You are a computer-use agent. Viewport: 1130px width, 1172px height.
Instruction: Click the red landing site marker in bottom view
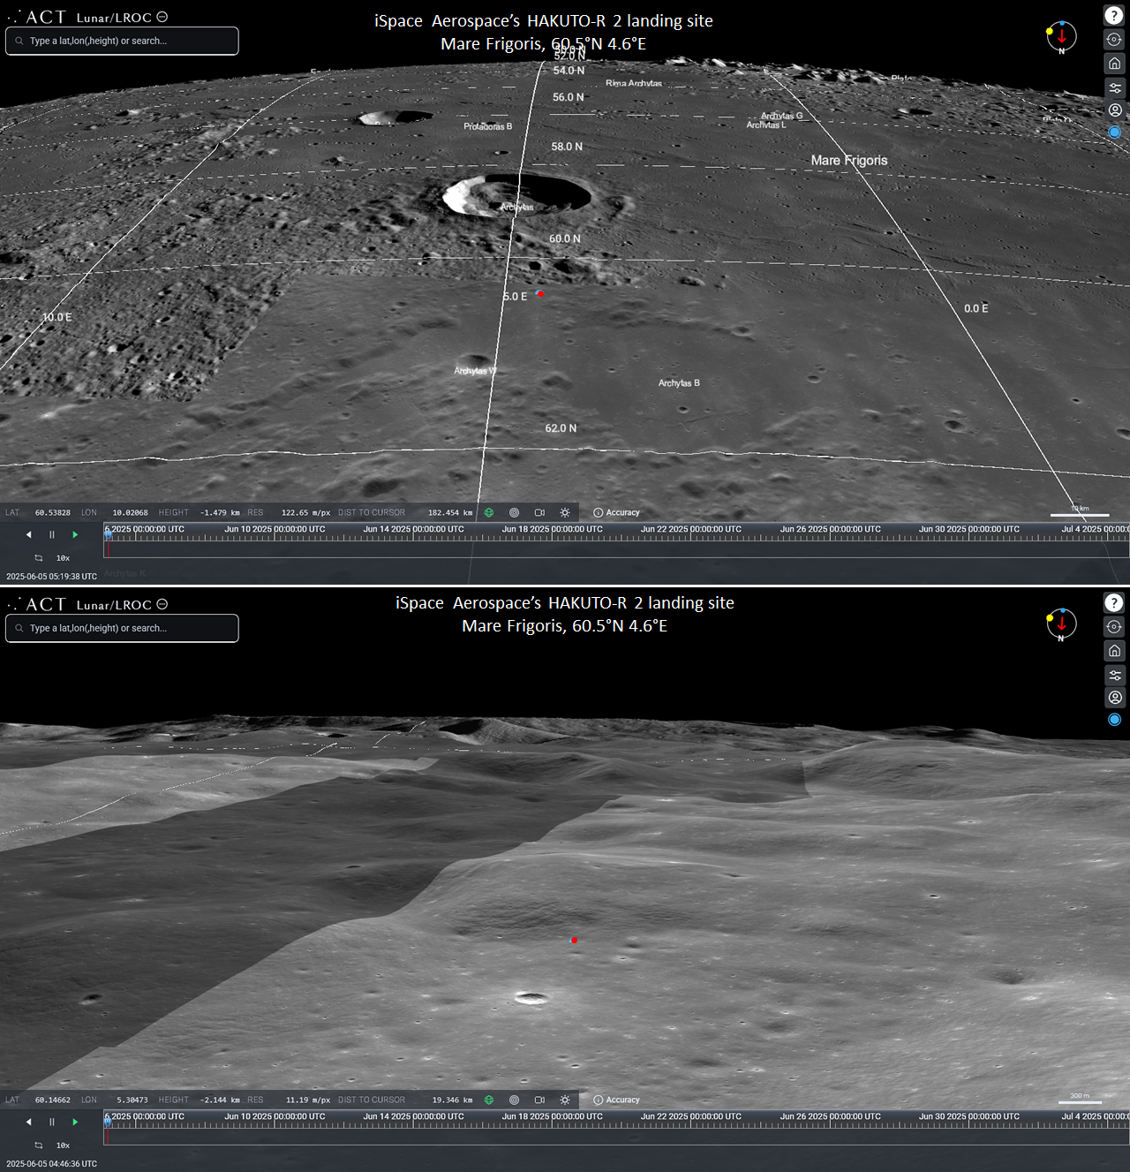click(574, 940)
